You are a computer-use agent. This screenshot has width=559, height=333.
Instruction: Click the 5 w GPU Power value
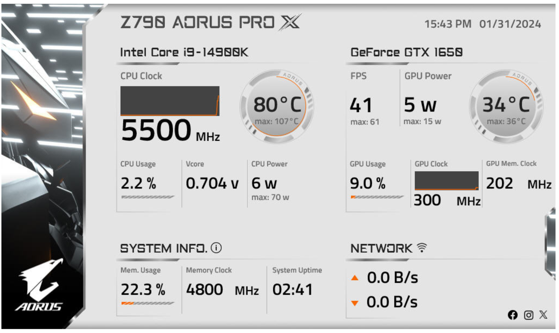[x=420, y=105]
